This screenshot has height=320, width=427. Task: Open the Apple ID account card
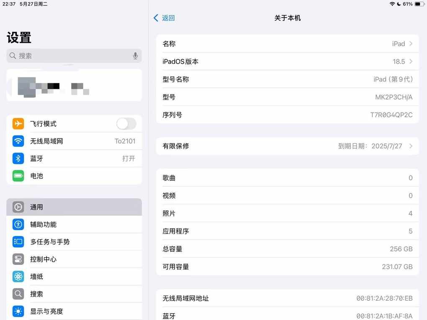pos(74,85)
